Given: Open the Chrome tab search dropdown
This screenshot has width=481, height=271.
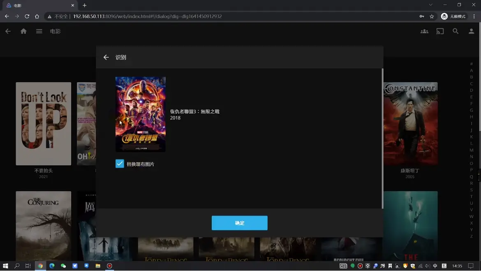Looking at the screenshot, I should [430, 5].
